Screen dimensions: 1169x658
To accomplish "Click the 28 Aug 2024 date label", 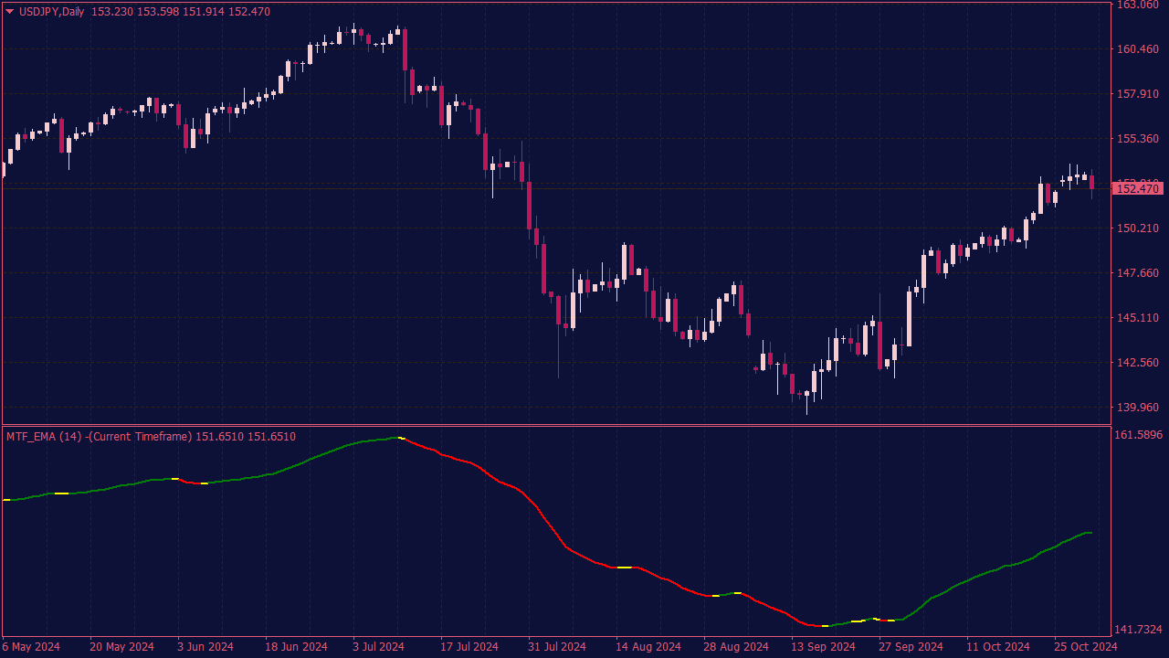I will [x=736, y=647].
